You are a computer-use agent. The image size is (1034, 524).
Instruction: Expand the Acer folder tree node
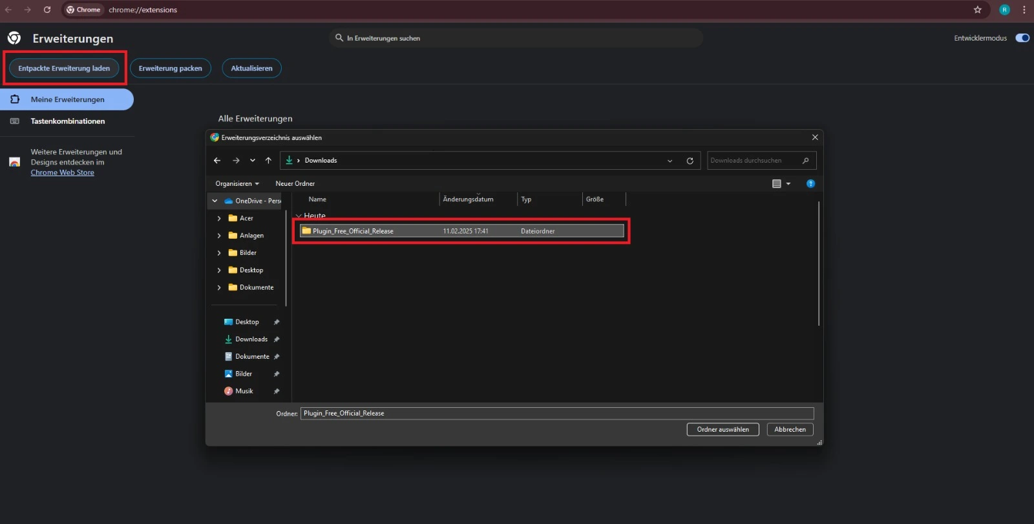point(219,219)
